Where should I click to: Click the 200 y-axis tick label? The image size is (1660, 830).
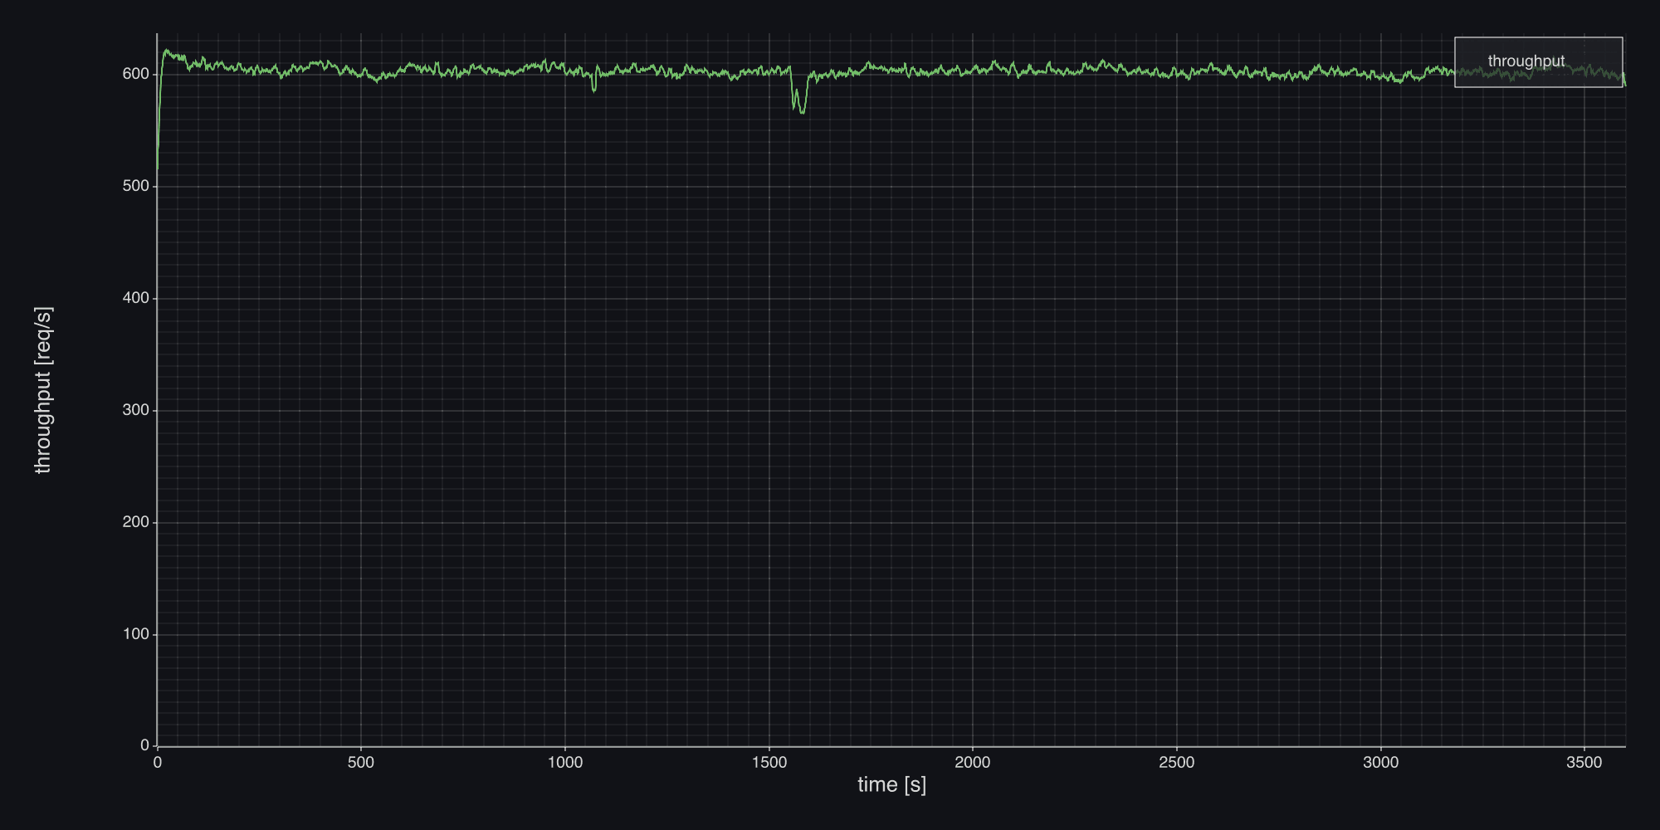point(135,522)
